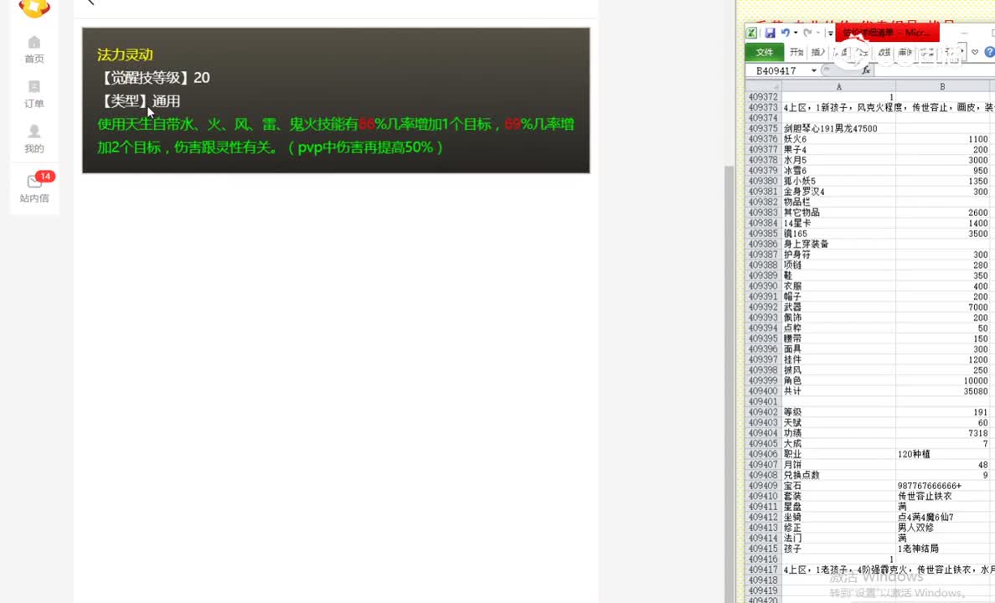Click cell labeled 物品栏

838,202
